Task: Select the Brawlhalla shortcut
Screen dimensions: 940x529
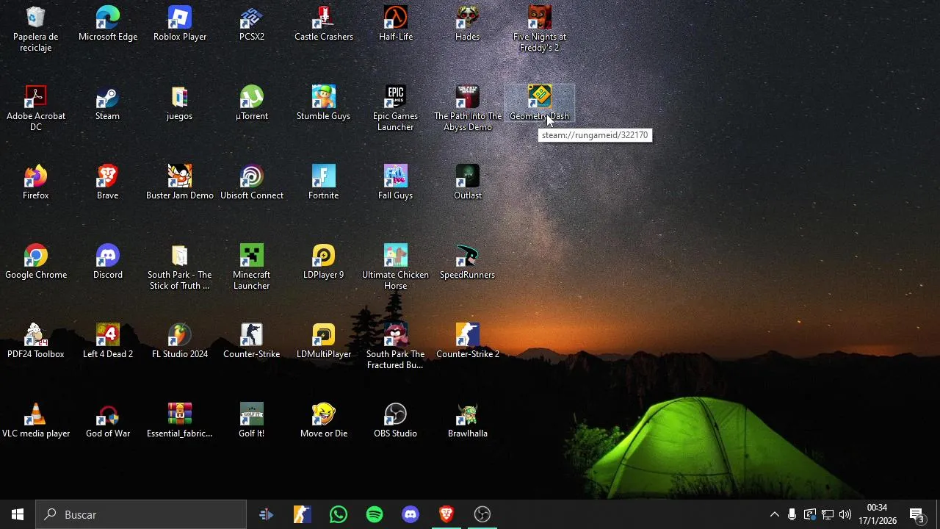Action: pyautogui.click(x=467, y=421)
